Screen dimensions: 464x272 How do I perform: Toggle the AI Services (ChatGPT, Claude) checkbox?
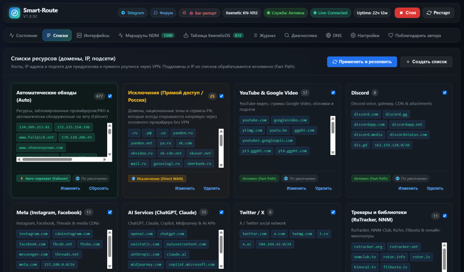pyautogui.click(x=221, y=212)
